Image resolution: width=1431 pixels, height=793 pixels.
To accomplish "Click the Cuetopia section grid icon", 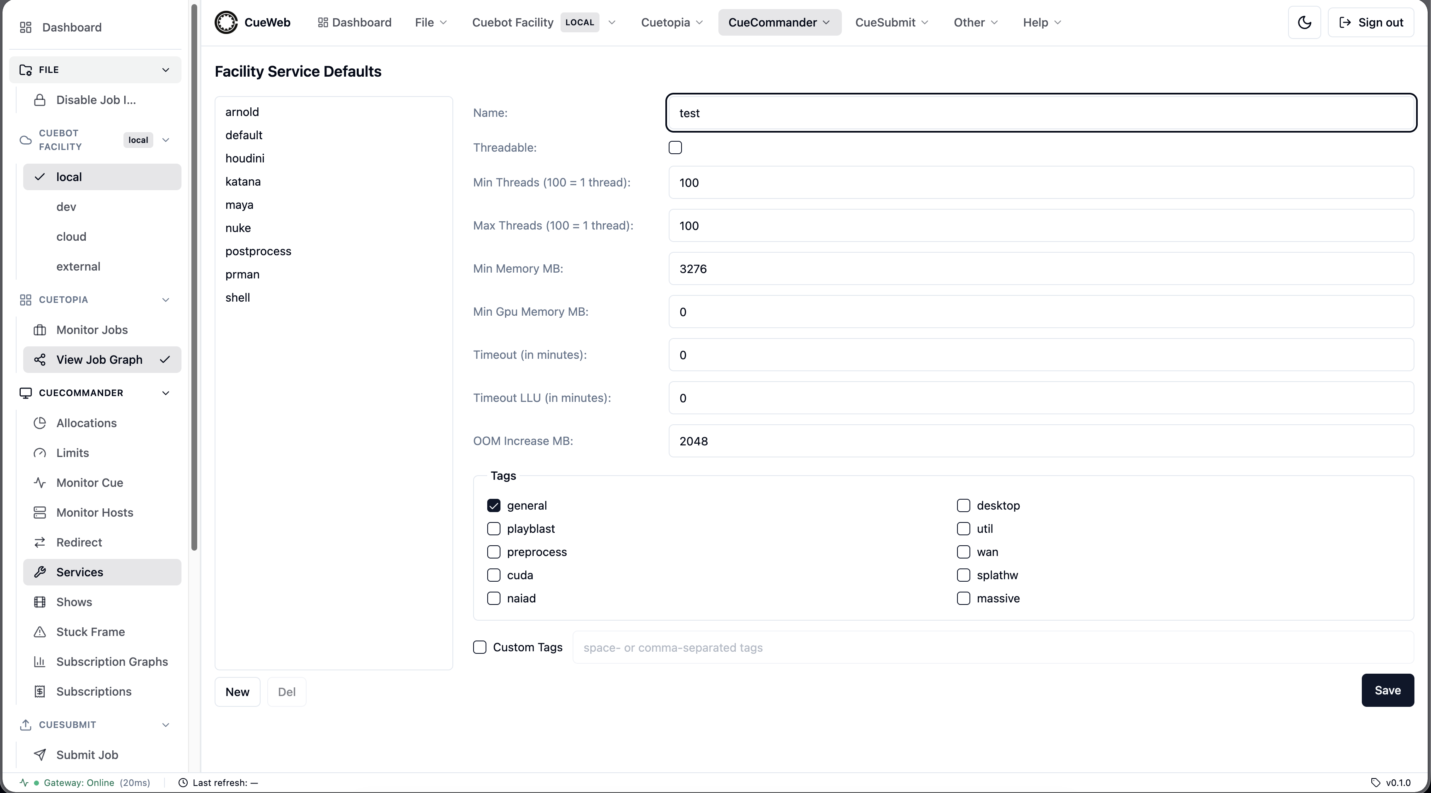I will [26, 300].
